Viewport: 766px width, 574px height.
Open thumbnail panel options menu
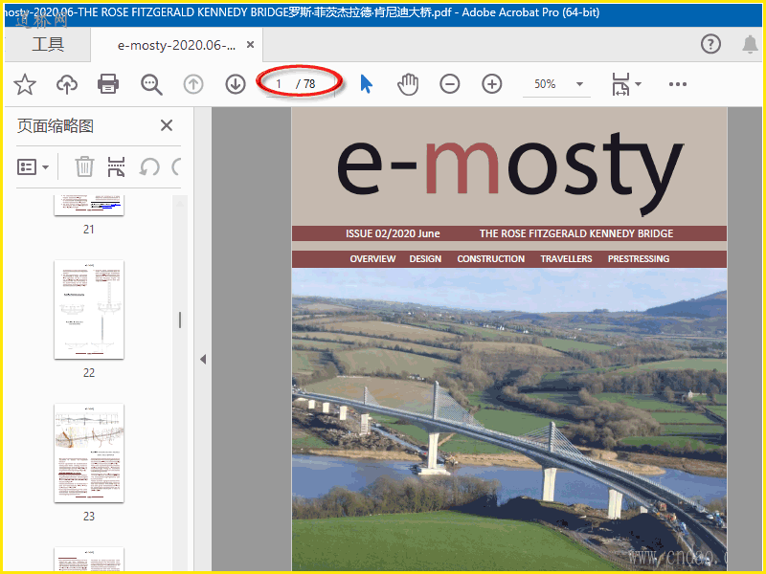34,167
